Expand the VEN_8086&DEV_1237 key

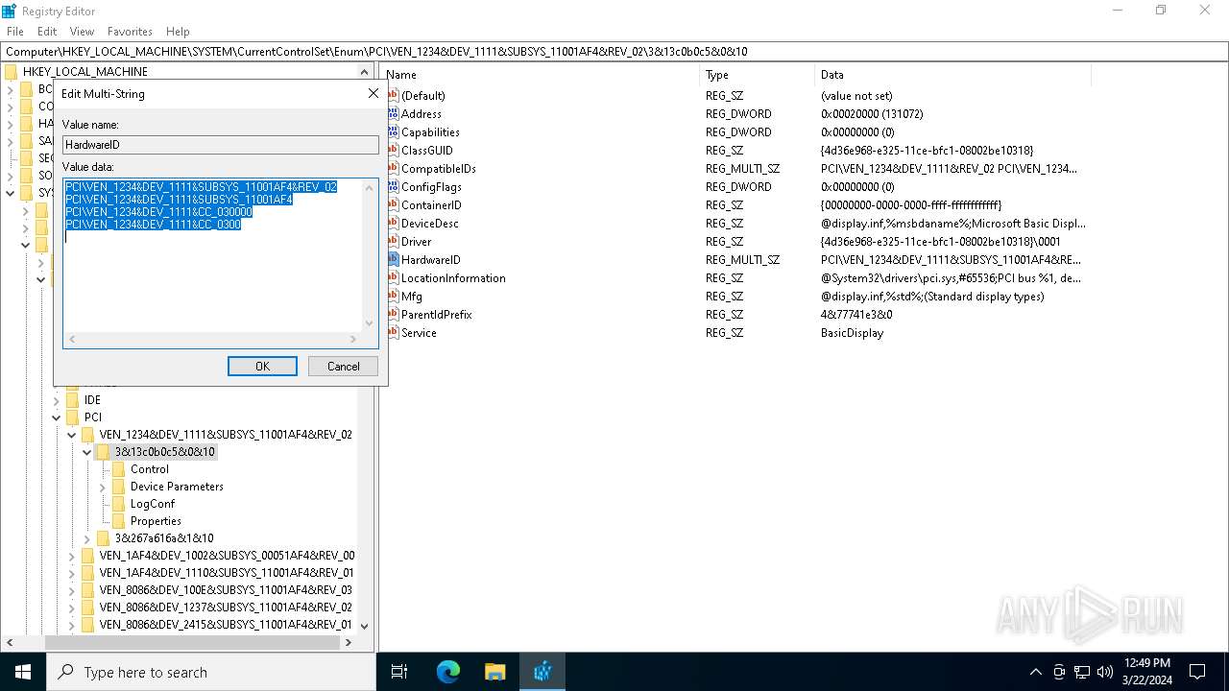coord(72,608)
